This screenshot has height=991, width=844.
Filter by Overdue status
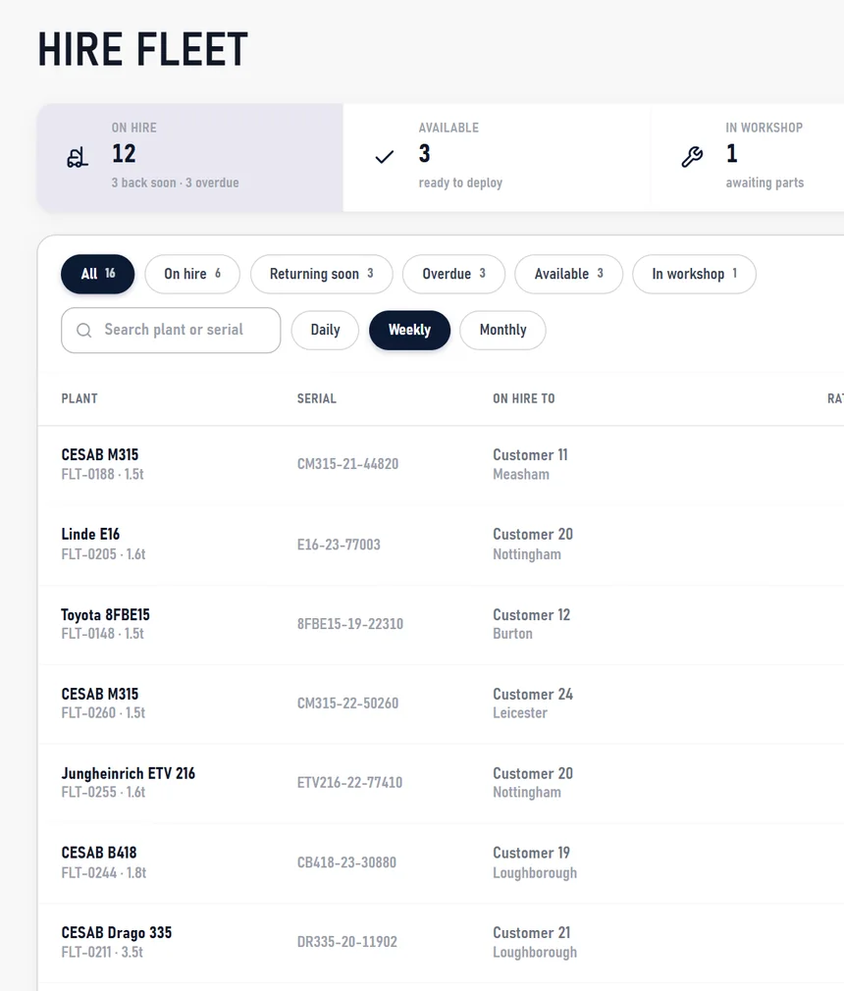click(x=453, y=274)
